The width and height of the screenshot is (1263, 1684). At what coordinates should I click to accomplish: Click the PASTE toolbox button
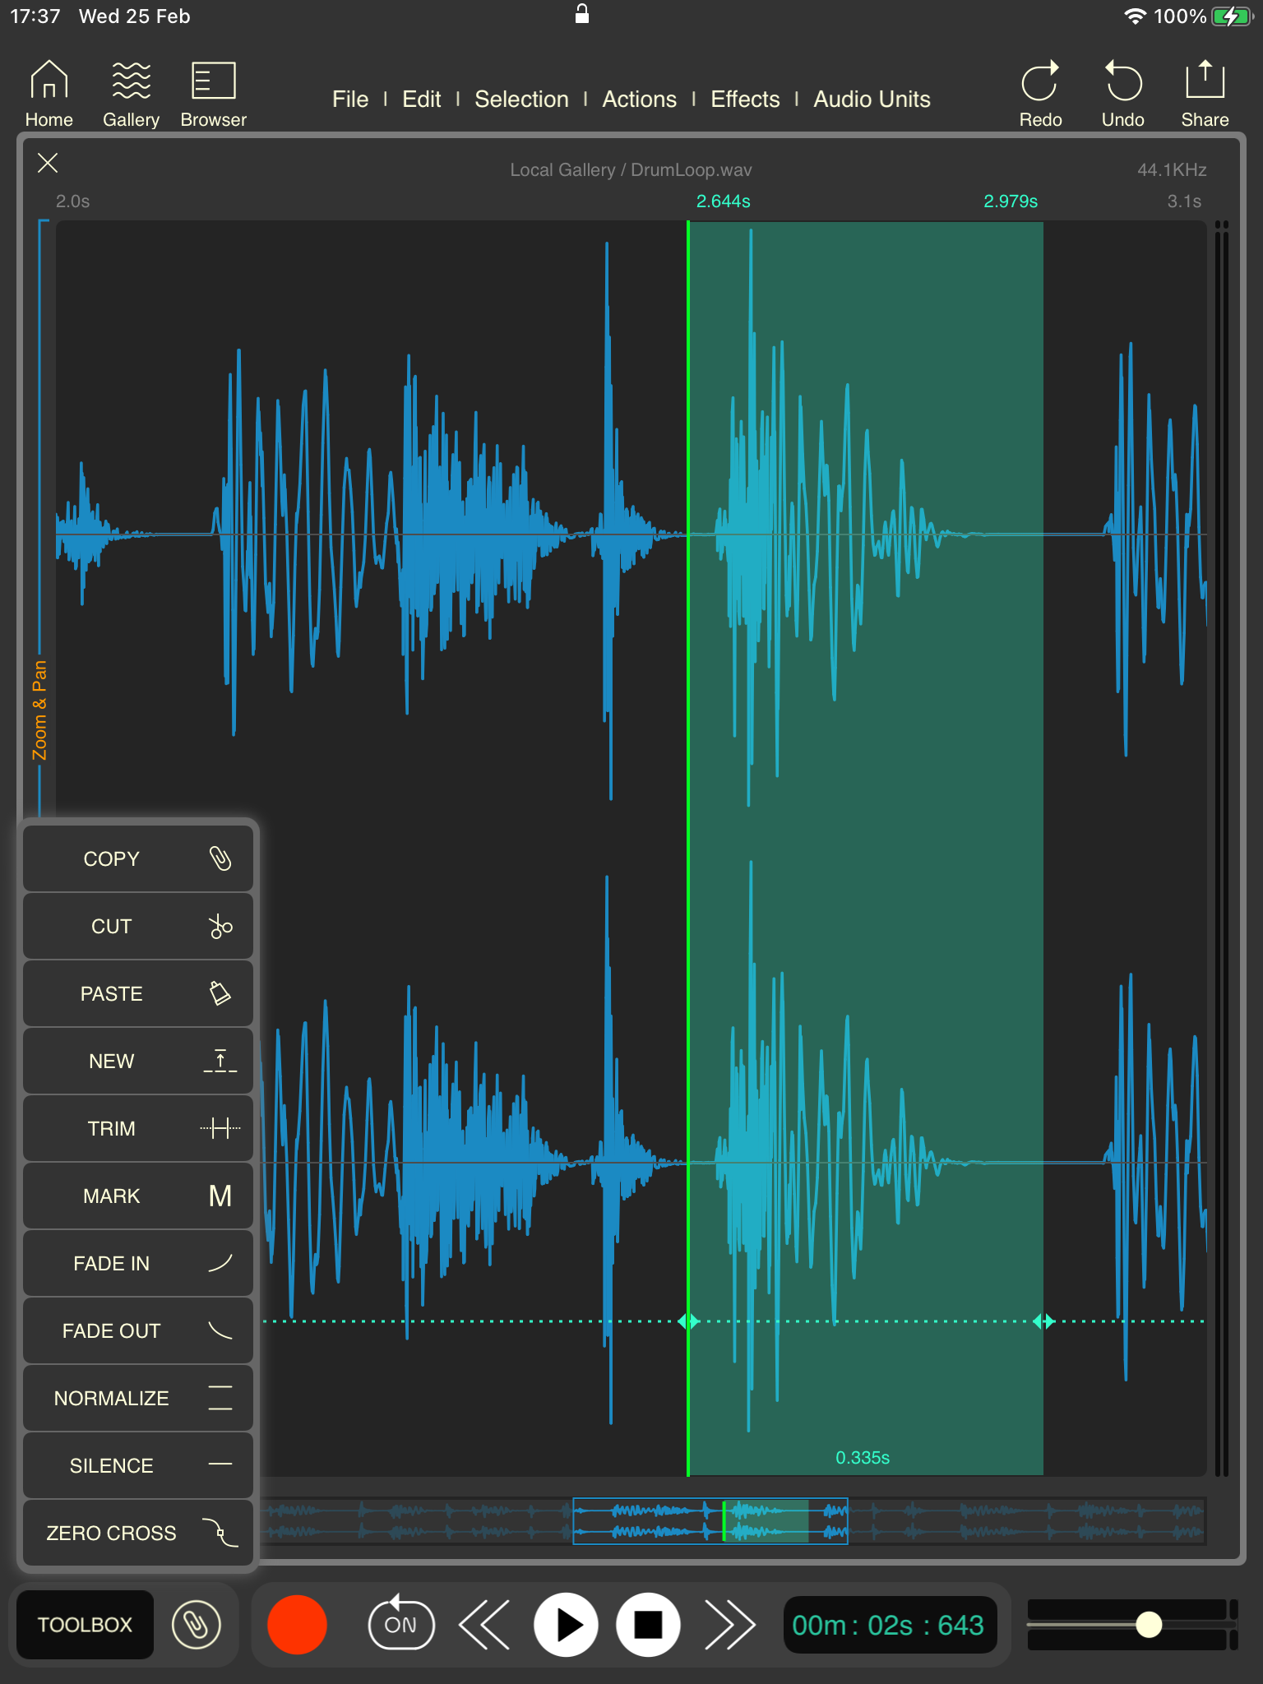pyautogui.click(x=138, y=993)
